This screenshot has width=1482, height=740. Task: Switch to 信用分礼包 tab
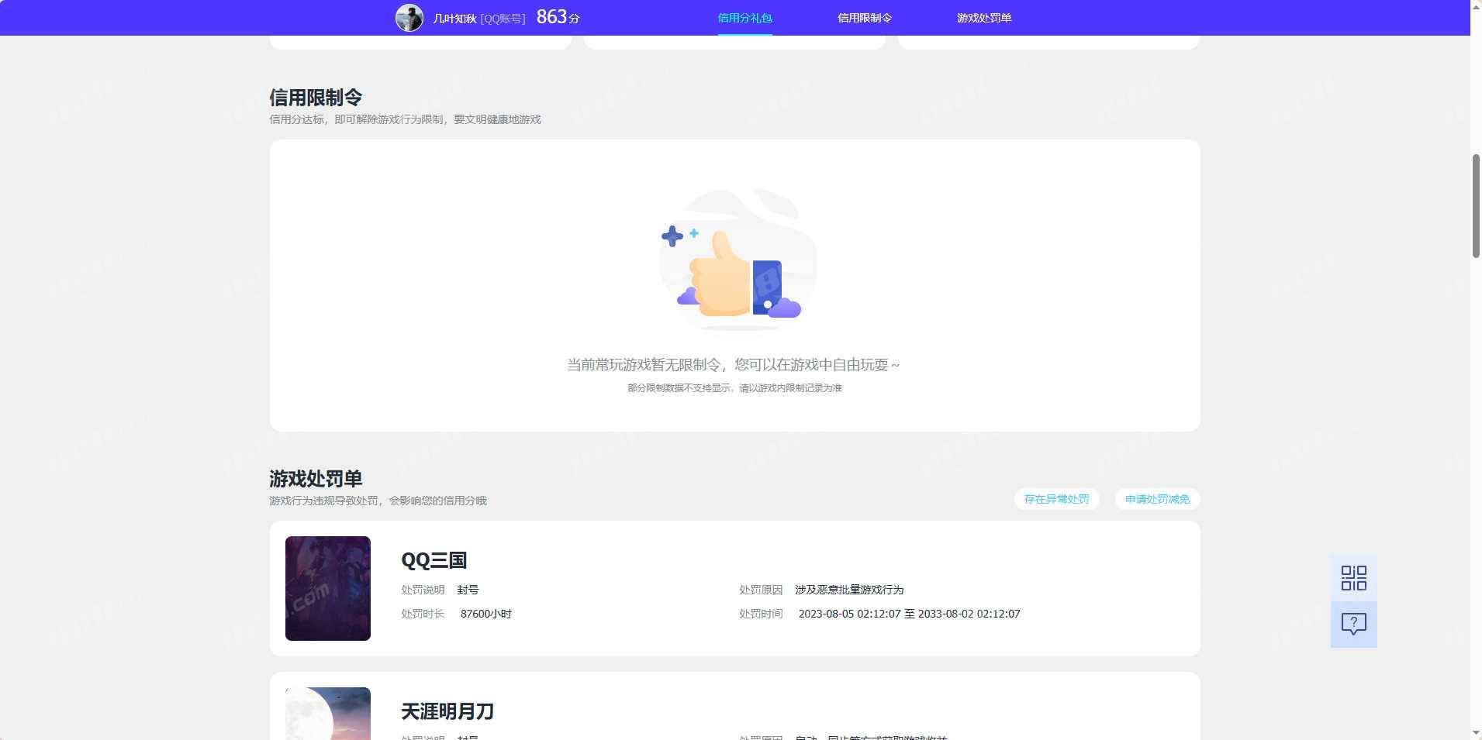744,18
